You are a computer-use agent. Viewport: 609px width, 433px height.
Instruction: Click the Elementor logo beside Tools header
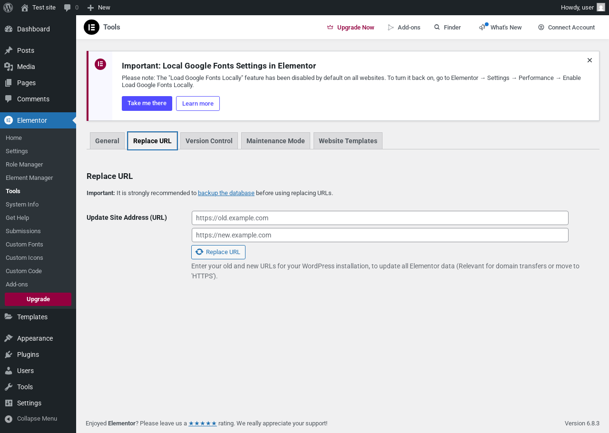click(x=91, y=27)
